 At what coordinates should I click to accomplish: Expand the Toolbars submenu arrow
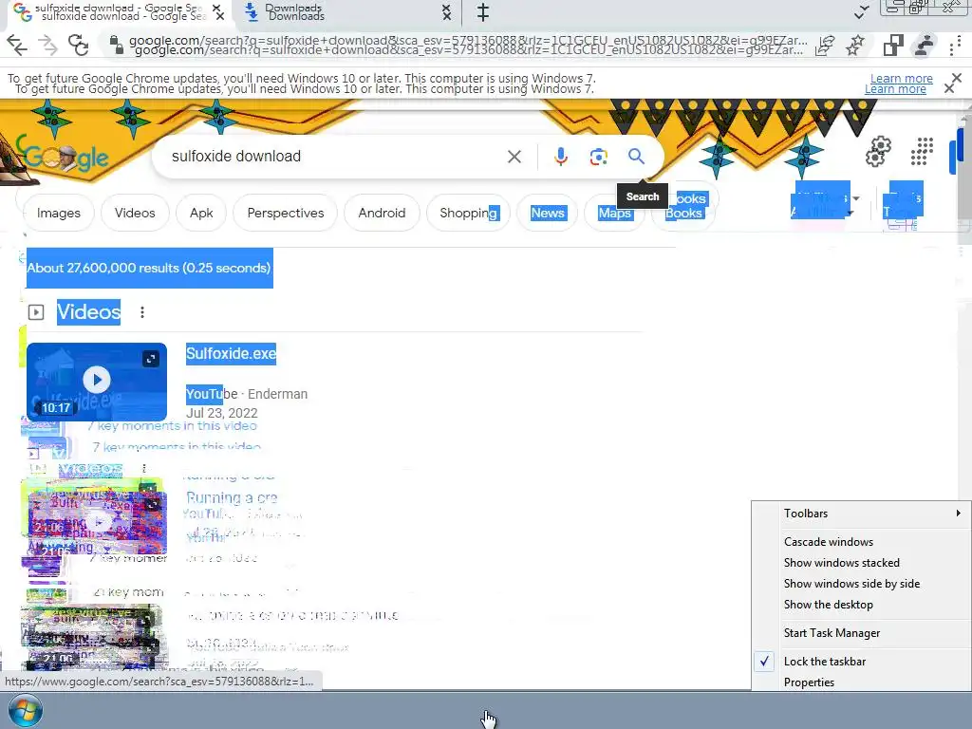(x=958, y=513)
